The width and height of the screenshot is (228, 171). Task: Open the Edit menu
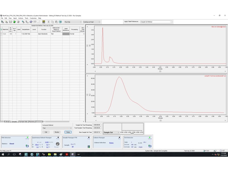point(6,18)
